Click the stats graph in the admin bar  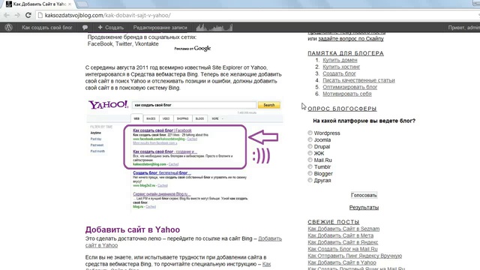[x=214, y=28]
